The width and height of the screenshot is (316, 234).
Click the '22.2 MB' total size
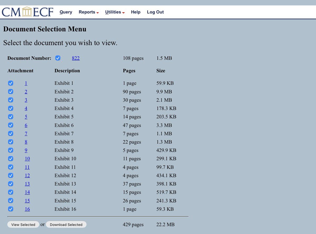point(165,225)
